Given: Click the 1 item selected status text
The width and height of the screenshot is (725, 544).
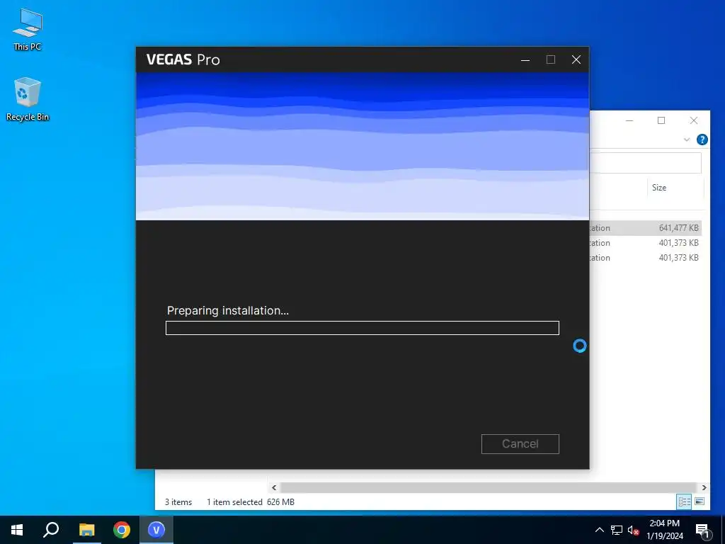Looking at the screenshot, I should pos(234,502).
